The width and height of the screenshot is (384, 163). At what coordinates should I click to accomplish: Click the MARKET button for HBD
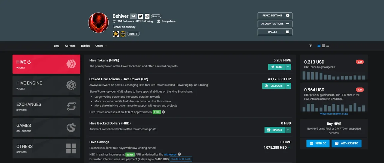tap(274, 130)
